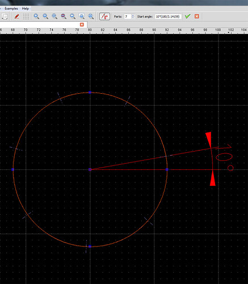The image size is (248, 284).
Task: Toggle the grid display dots icon
Action: (x=26, y=16)
